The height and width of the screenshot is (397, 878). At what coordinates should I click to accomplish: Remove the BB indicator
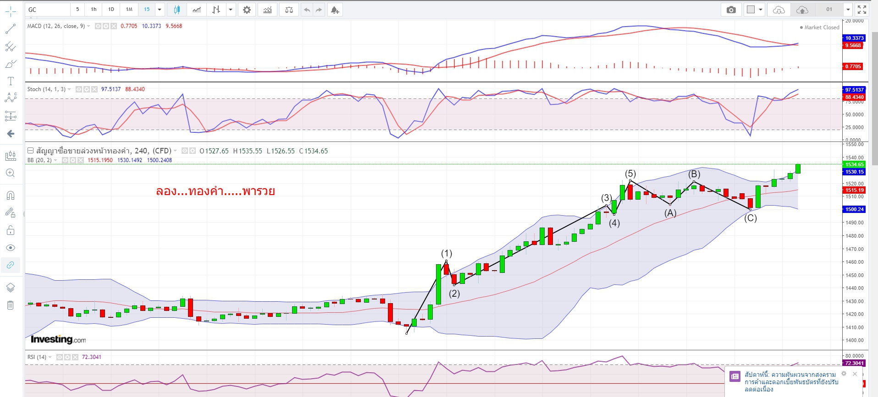click(81, 160)
